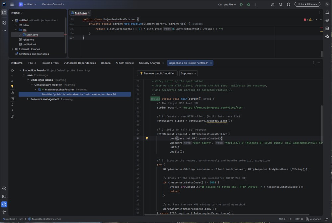Open the Current File run configuration dropdown
This screenshot has width=332, height=223.
tap(227, 4)
